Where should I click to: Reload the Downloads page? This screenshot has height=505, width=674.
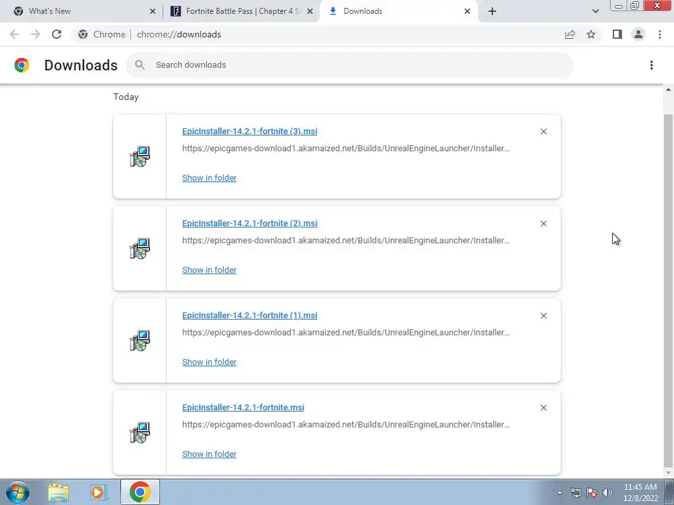[57, 34]
